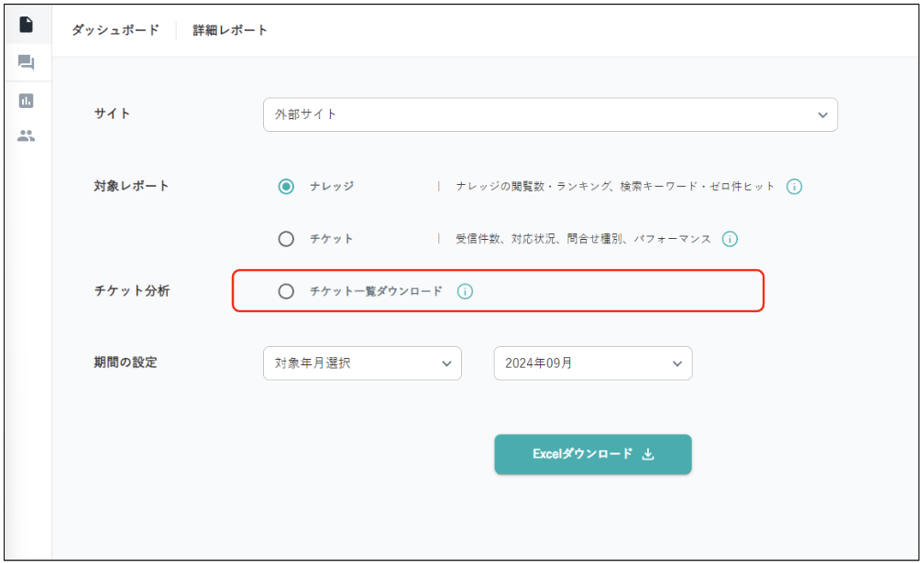
Task: Show info for チケット一覧ダウンロード
Action: [465, 291]
